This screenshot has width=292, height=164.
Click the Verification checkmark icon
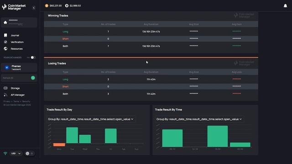coord(5,42)
